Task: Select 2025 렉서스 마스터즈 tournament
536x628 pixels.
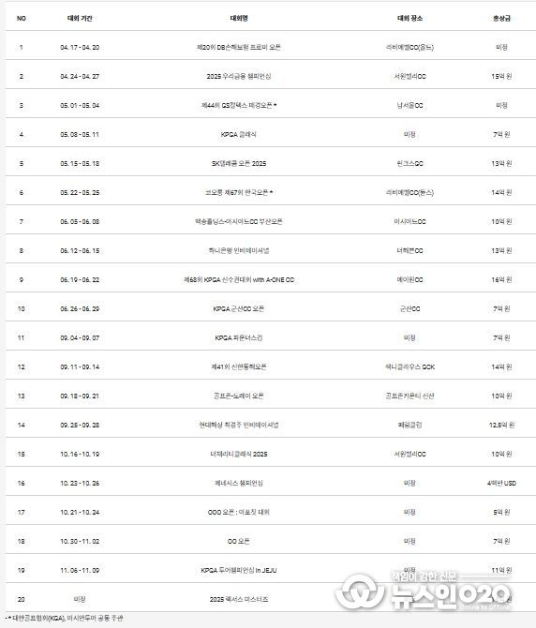Action: tap(239, 600)
